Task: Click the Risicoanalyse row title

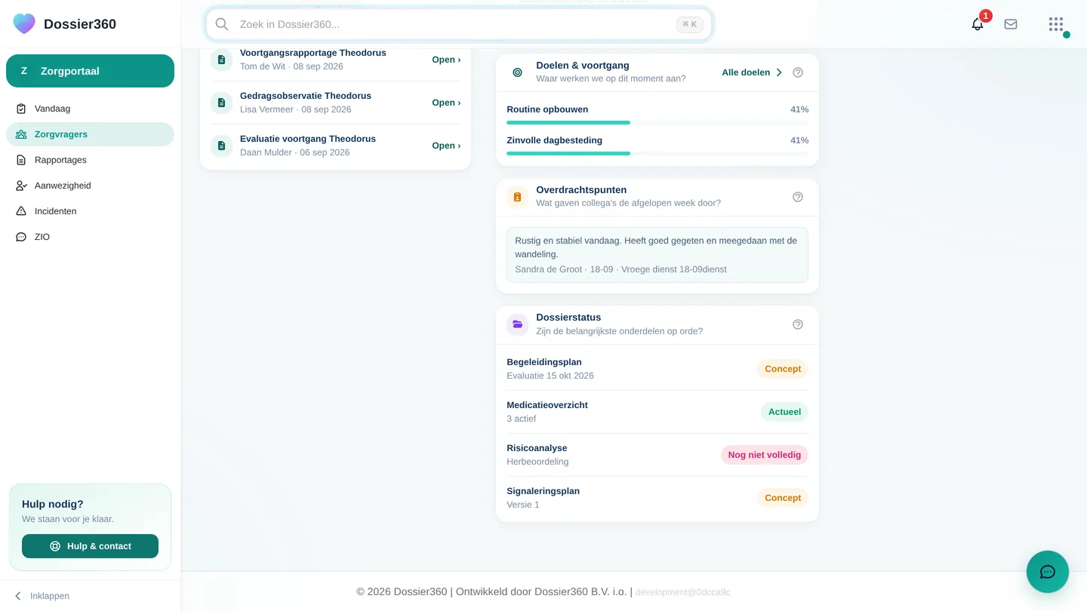Action: point(537,448)
